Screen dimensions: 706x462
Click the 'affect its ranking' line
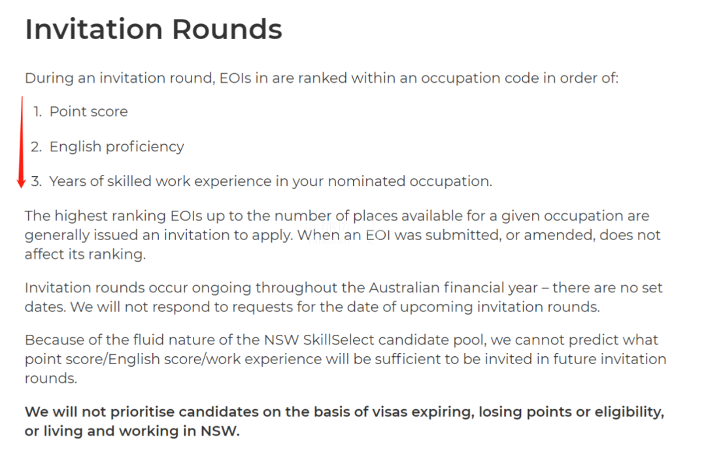pos(85,254)
